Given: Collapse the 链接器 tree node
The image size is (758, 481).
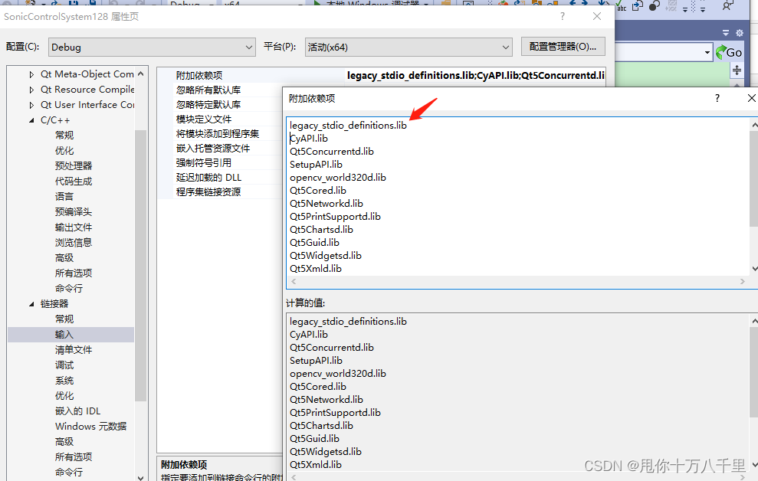Looking at the screenshot, I should coord(31,304).
